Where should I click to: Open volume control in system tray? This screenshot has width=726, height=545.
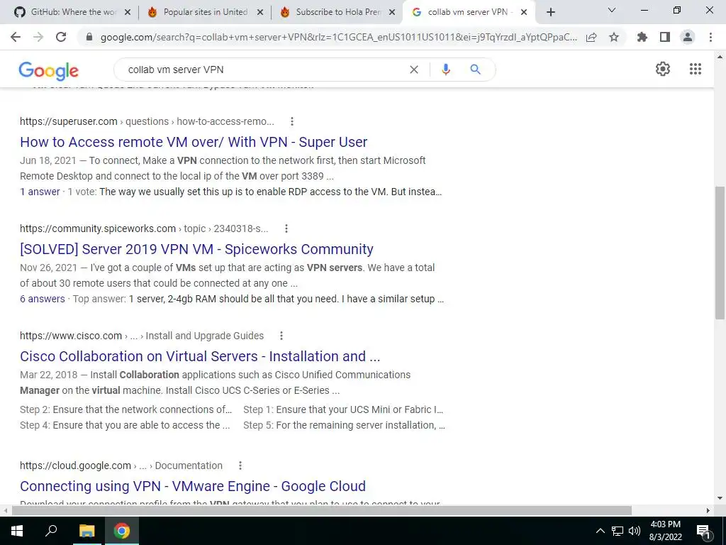pos(635,531)
